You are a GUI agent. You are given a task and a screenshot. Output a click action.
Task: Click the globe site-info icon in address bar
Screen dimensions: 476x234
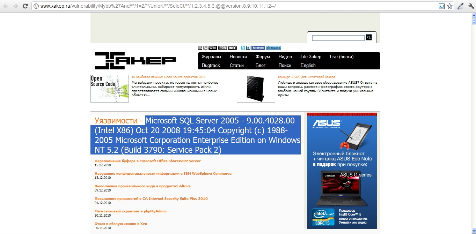click(36, 6)
